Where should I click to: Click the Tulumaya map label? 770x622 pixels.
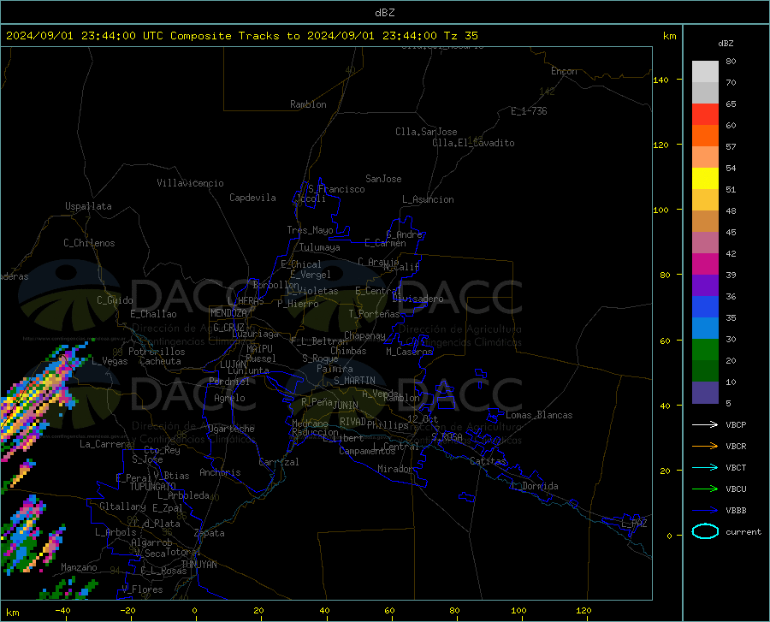click(x=320, y=247)
